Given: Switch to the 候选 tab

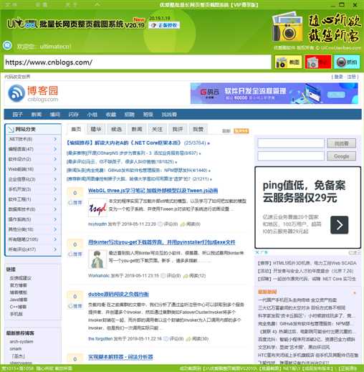Looking at the screenshot, I should [117, 129].
